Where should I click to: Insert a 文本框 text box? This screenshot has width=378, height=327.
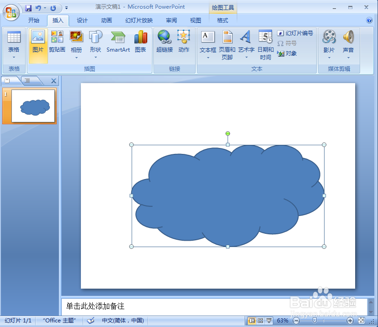208,42
